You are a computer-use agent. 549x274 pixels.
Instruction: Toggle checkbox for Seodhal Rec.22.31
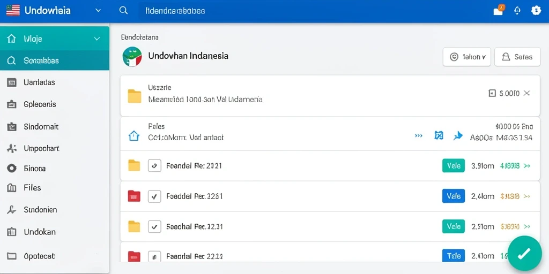[154, 226]
